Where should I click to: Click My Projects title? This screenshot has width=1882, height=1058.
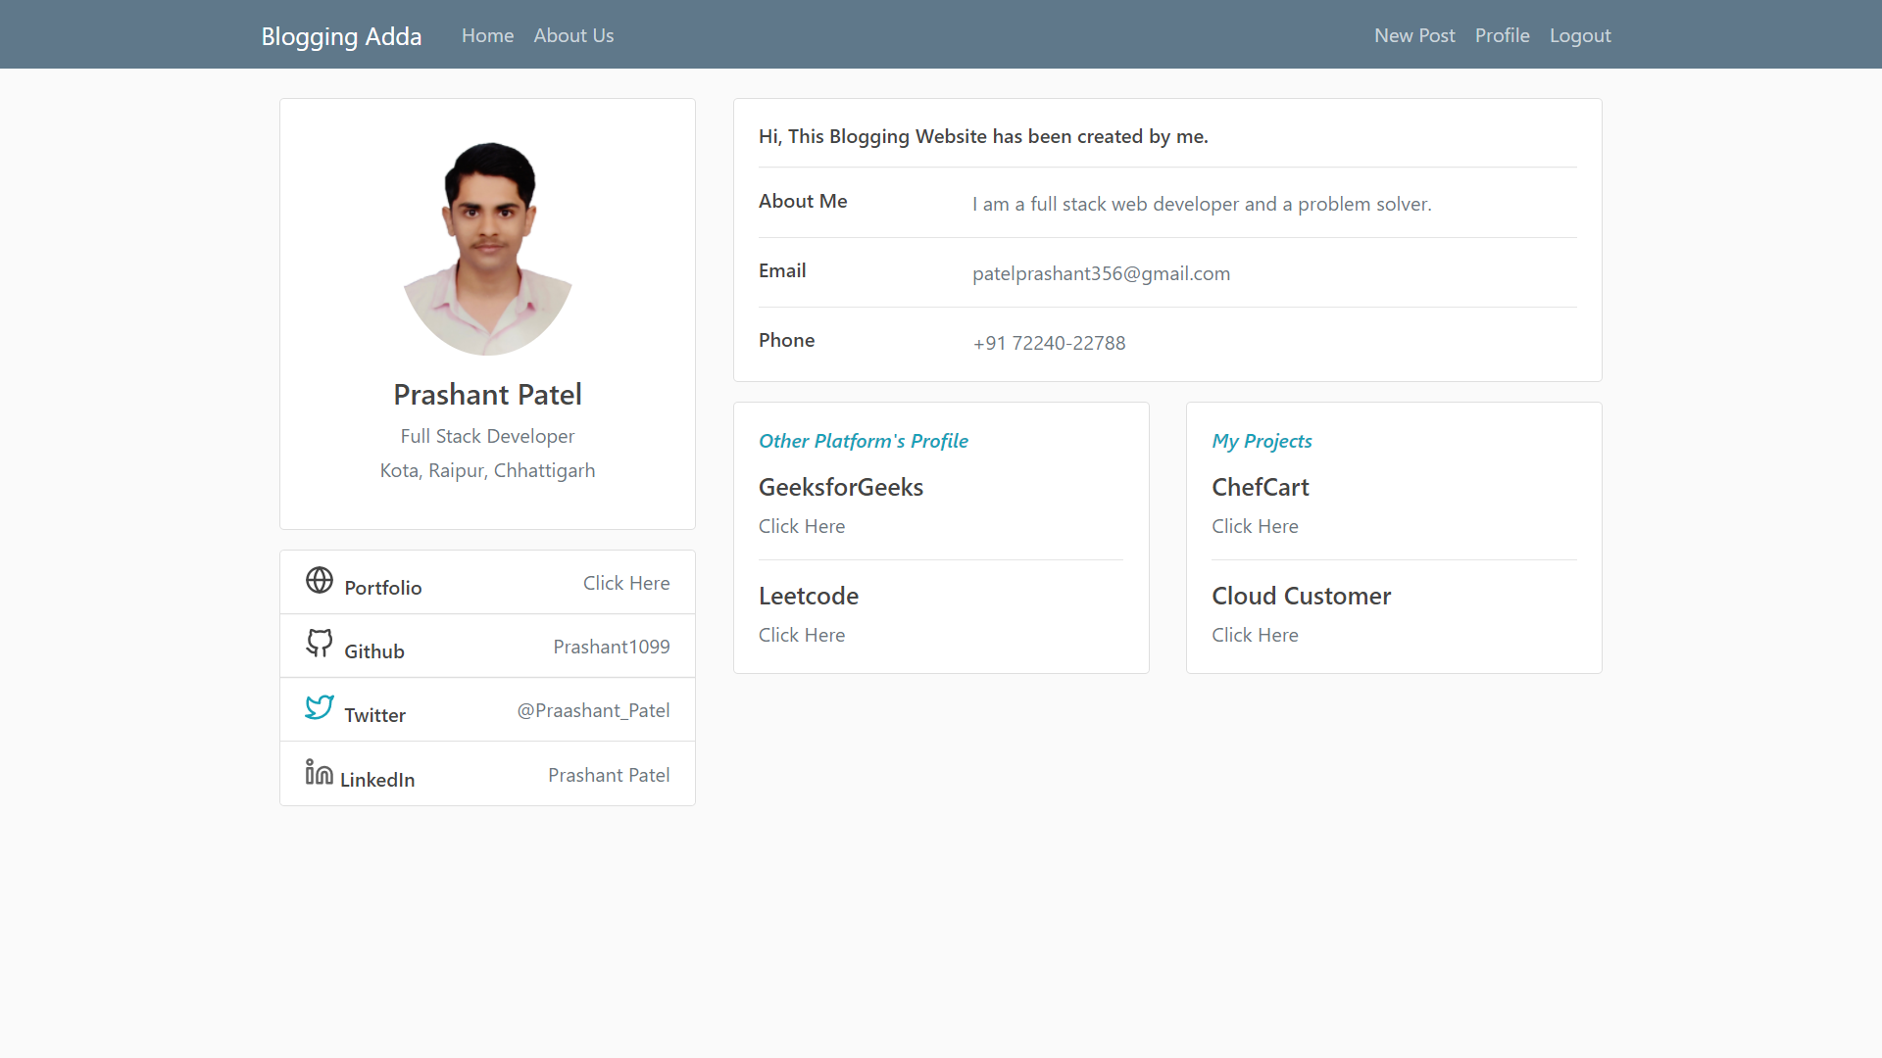coord(1262,441)
